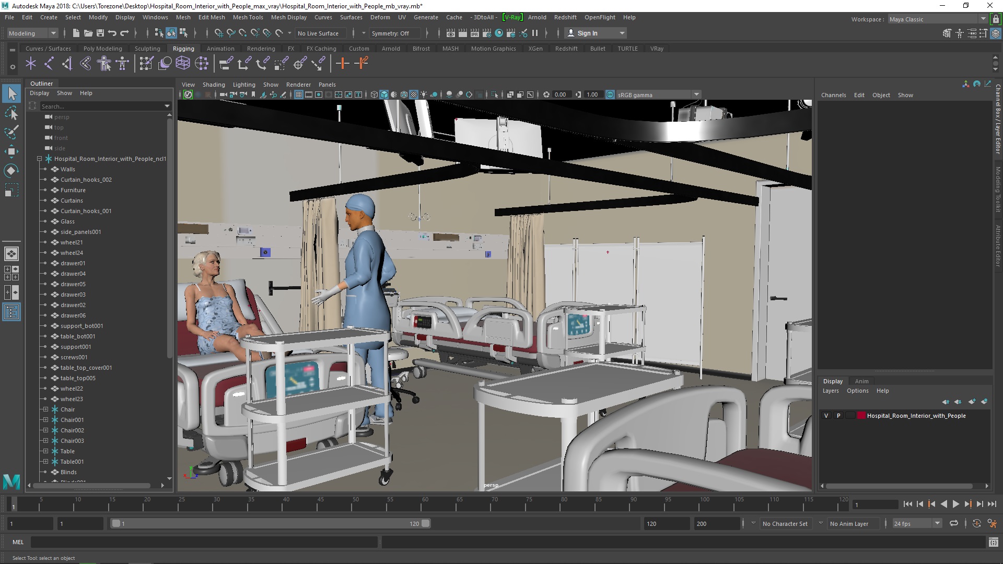Click the Rendering menu item
Image resolution: width=1003 pixels, height=564 pixels.
tap(260, 48)
